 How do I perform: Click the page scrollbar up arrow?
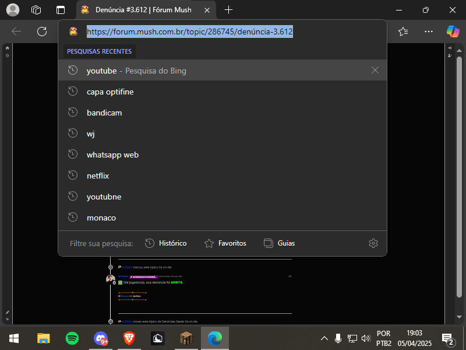click(x=459, y=50)
